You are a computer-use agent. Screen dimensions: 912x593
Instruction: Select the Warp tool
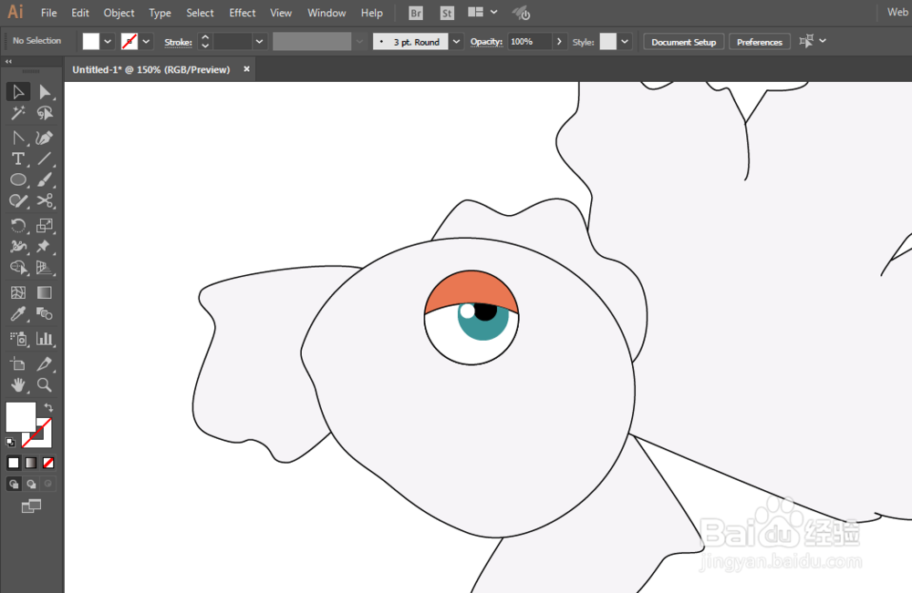point(18,246)
